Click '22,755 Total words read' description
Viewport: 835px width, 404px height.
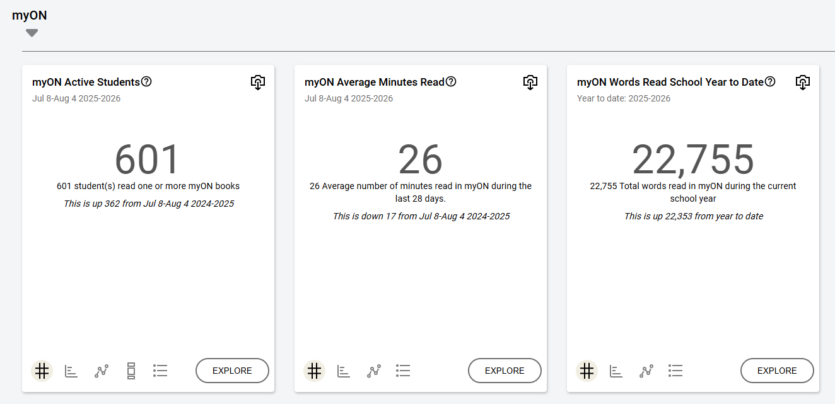693,192
